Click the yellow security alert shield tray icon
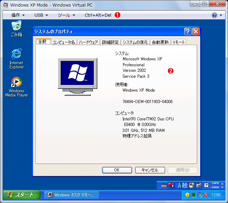The width and height of the screenshot is (228, 203). (x=187, y=195)
